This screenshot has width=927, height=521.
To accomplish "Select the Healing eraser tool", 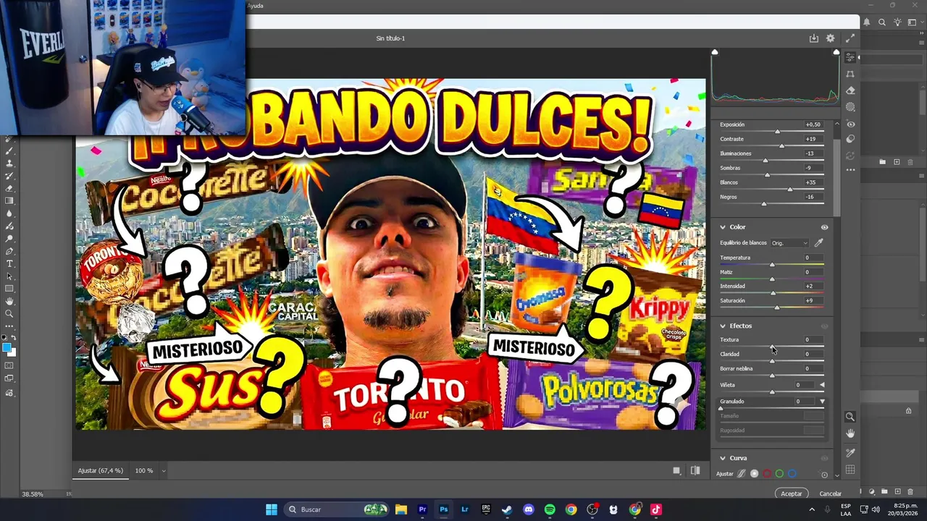I will [x=851, y=90].
